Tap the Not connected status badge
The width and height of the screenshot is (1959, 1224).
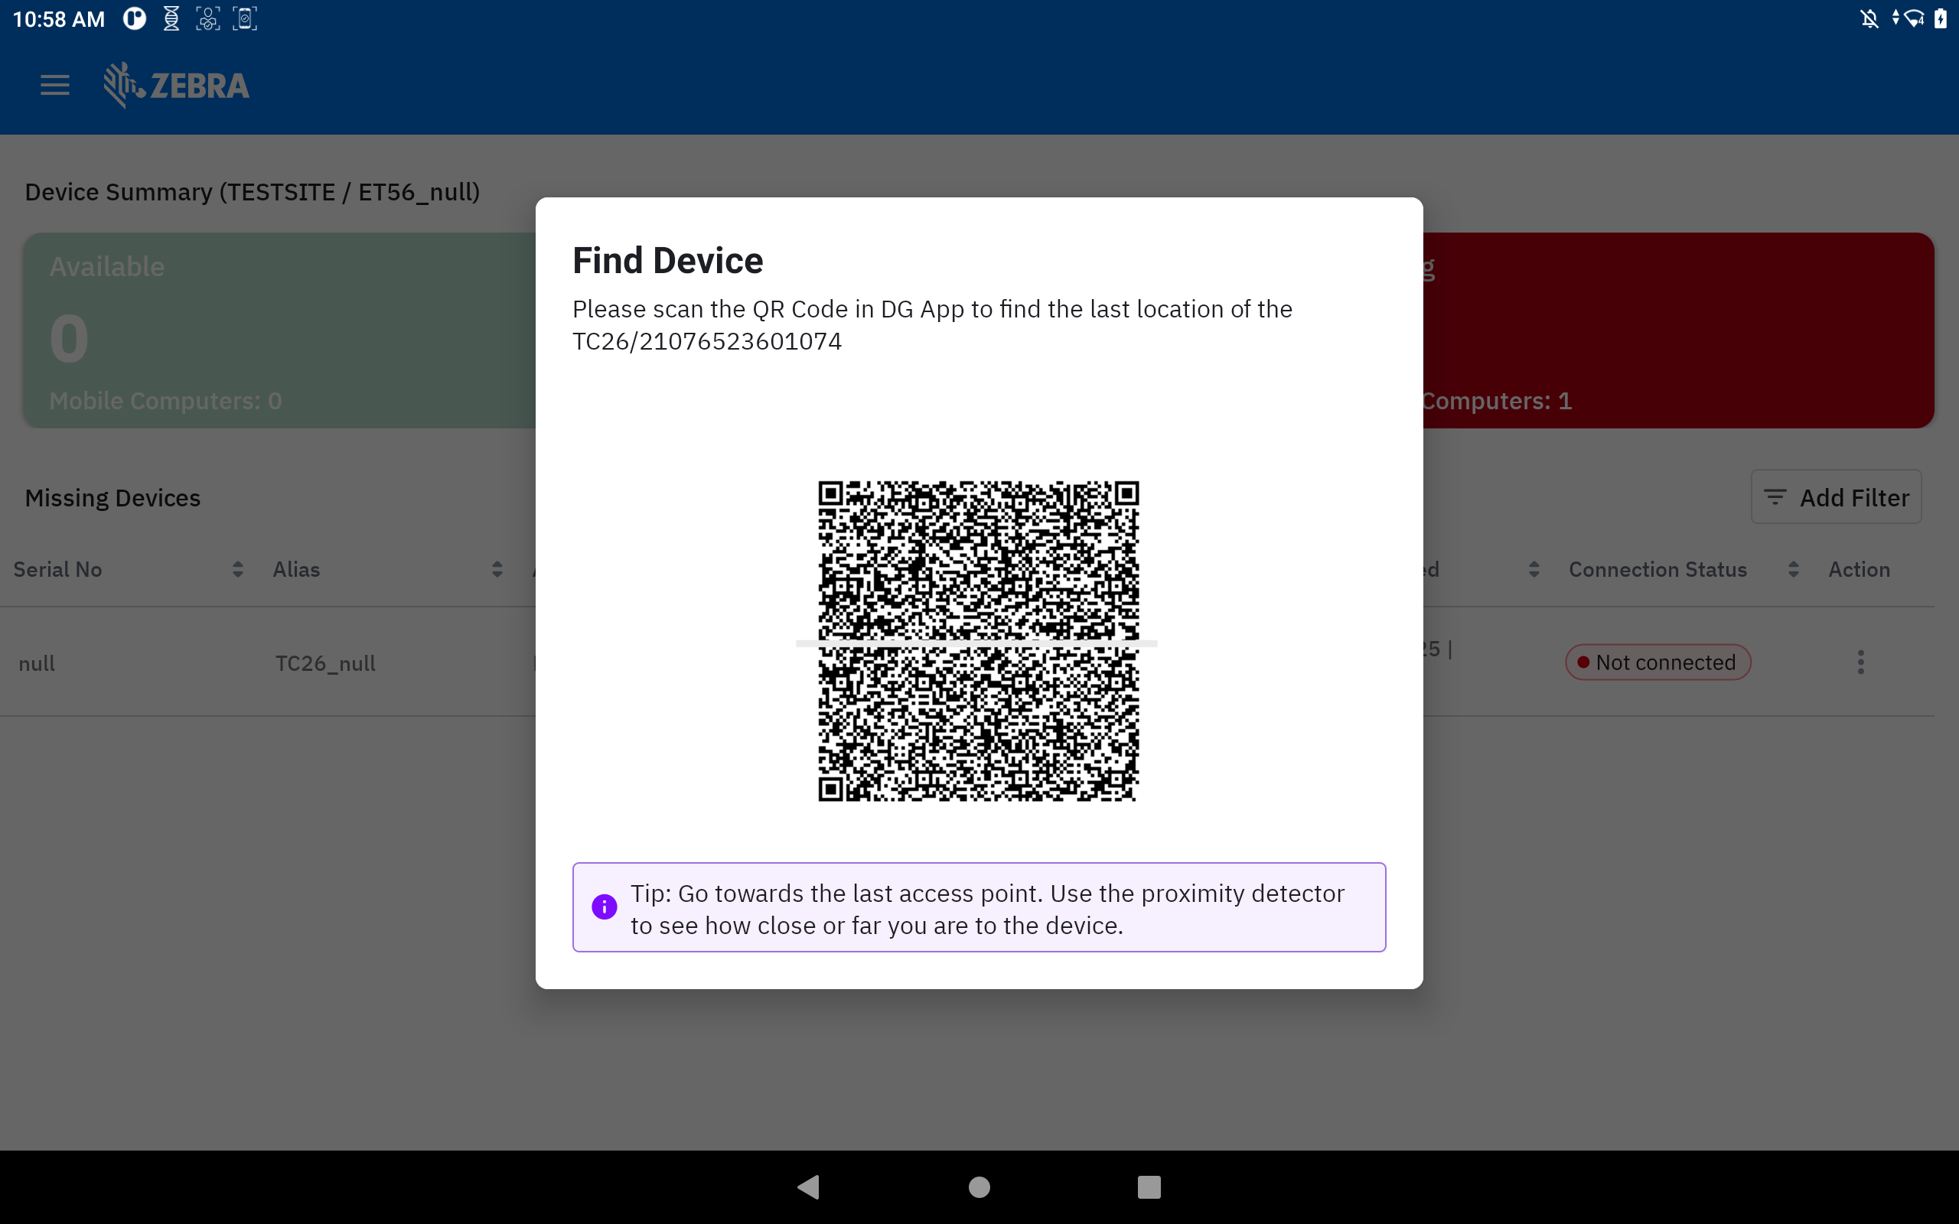click(x=1657, y=662)
